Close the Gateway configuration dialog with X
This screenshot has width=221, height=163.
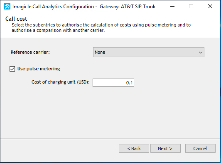tap(210, 7)
